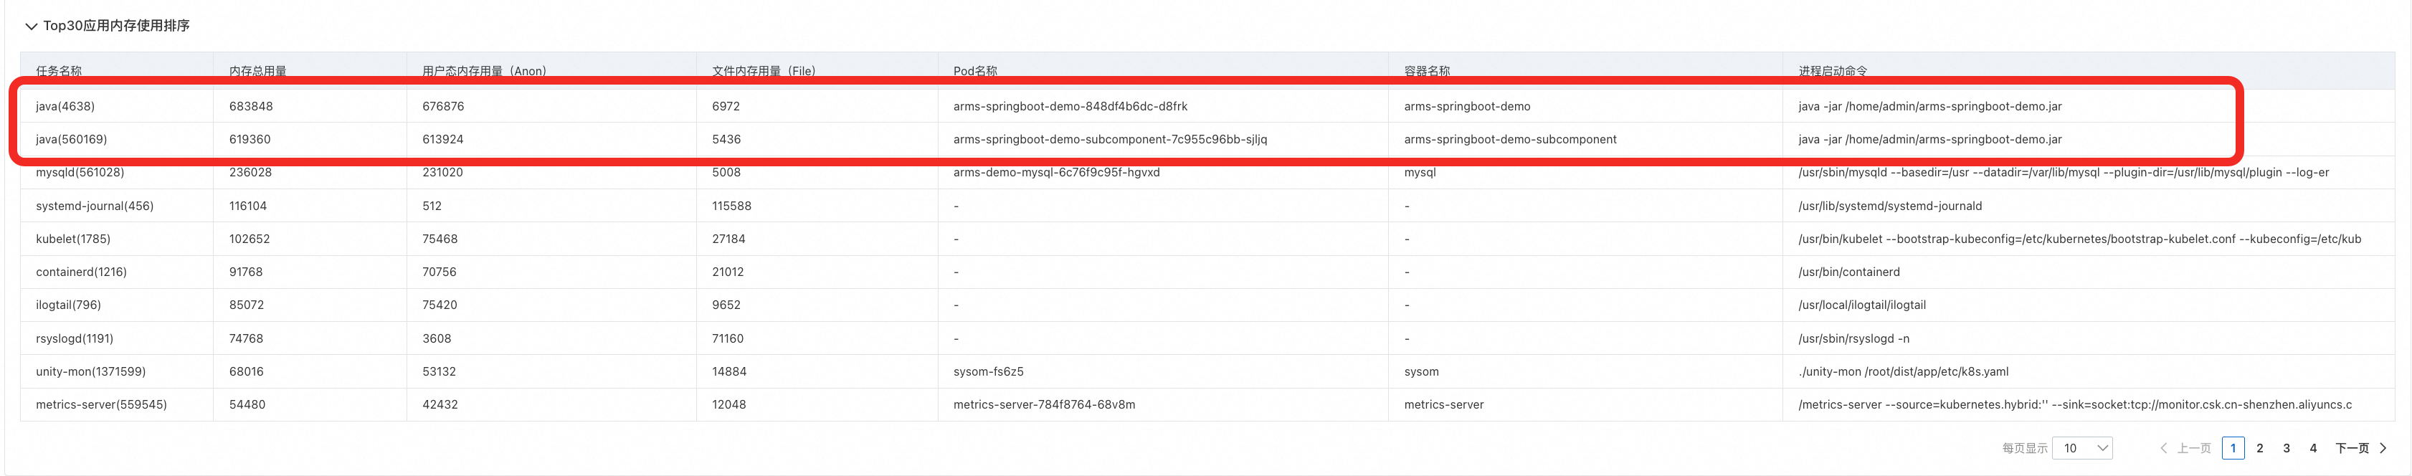Click command /usr/lib/systemd/systemd-journald
2412x476 pixels.
[1891, 206]
